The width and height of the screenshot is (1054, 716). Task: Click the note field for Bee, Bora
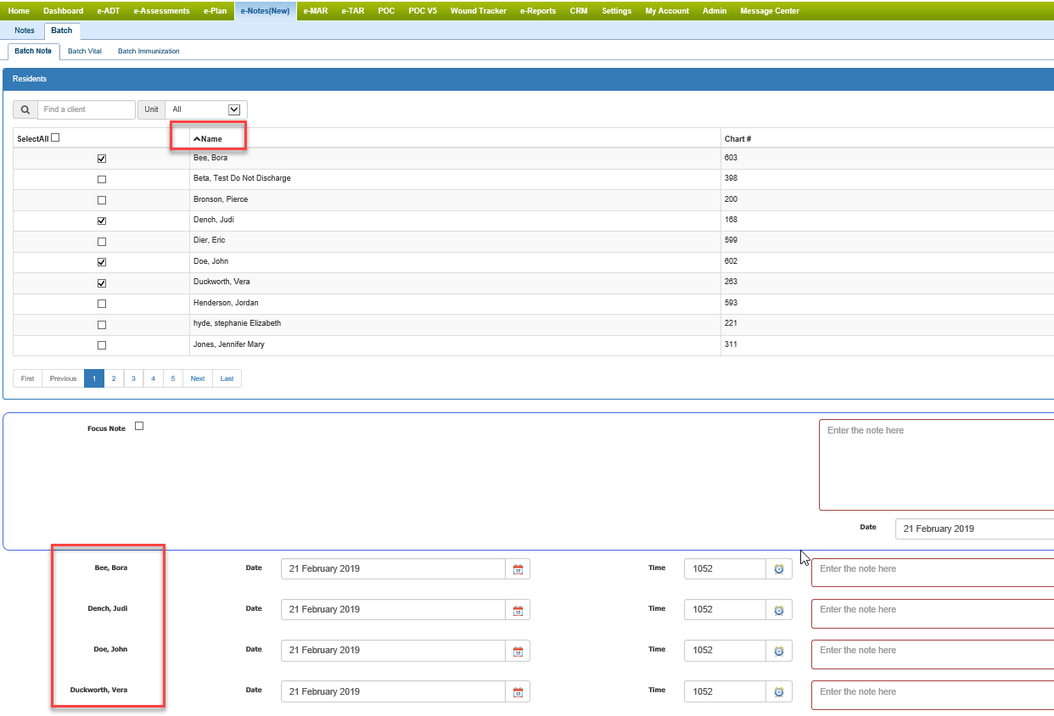(x=933, y=573)
